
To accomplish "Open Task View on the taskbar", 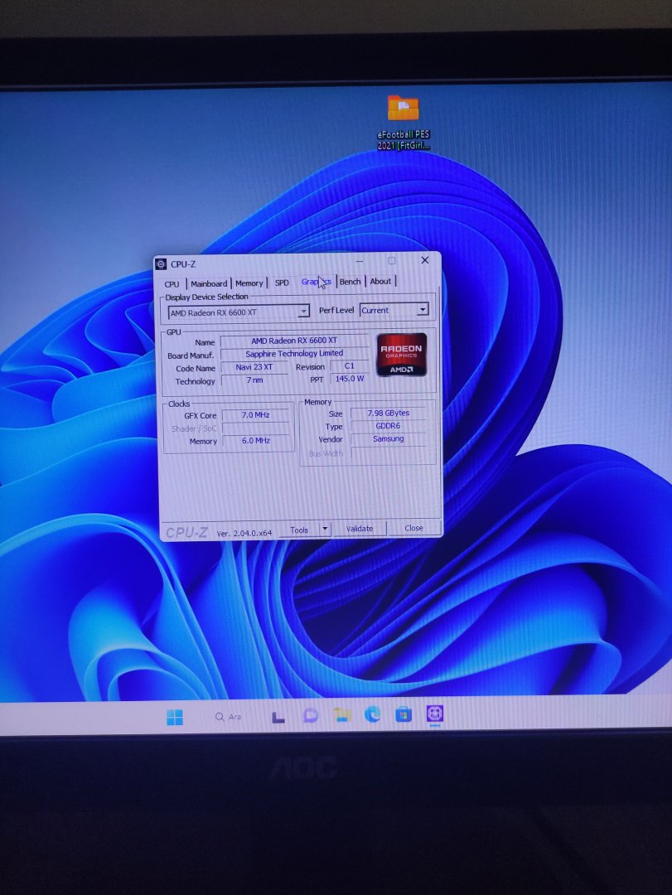I will [278, 717].
